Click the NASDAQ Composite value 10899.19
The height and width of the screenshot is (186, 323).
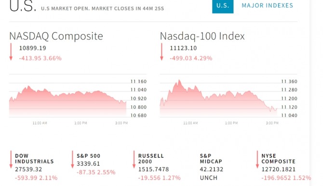[33, 48]
